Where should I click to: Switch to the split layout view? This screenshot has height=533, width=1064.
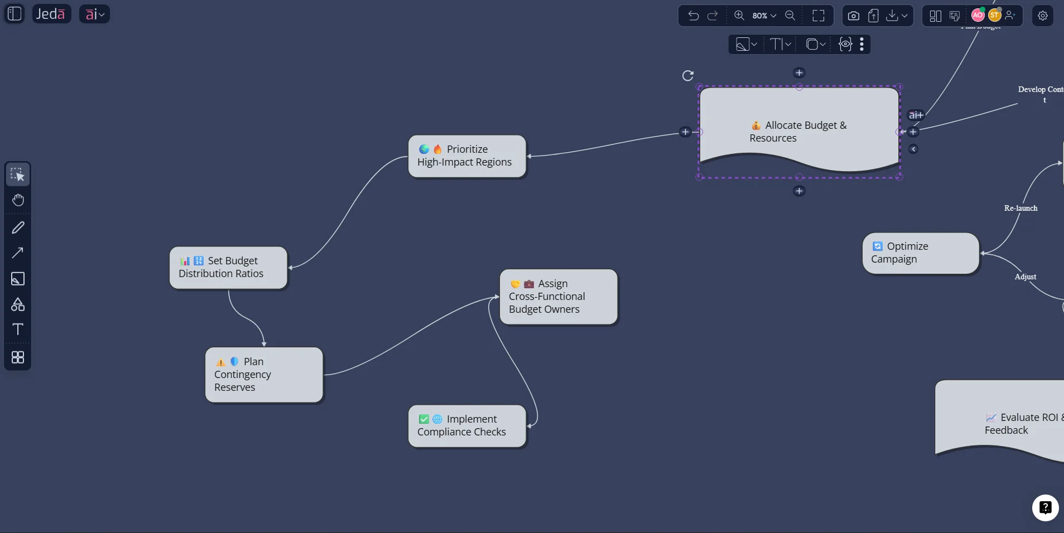935,16
